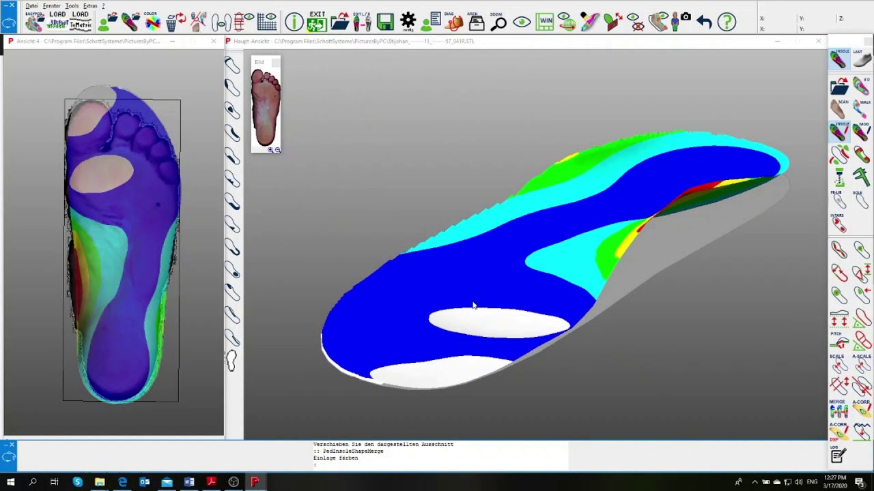Select Ansicht 4 window title tab
This screenshot has height=491, width=874.
(88, 41)
